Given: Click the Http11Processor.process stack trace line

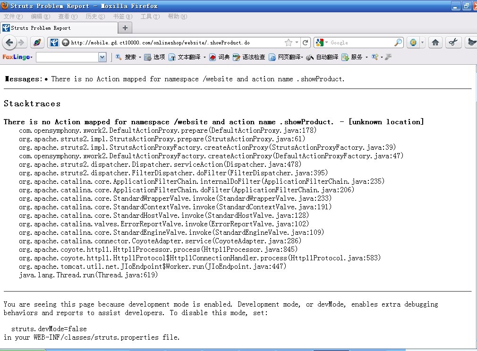Looking at the screenshot, I should [158, 249].
